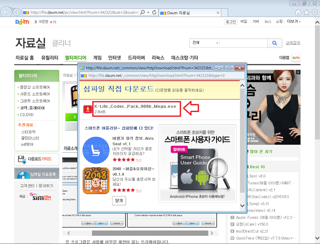Click screenshot gallery left arrow
The image size is (320, 244).
pyautogui.click(x=69, y=233)
